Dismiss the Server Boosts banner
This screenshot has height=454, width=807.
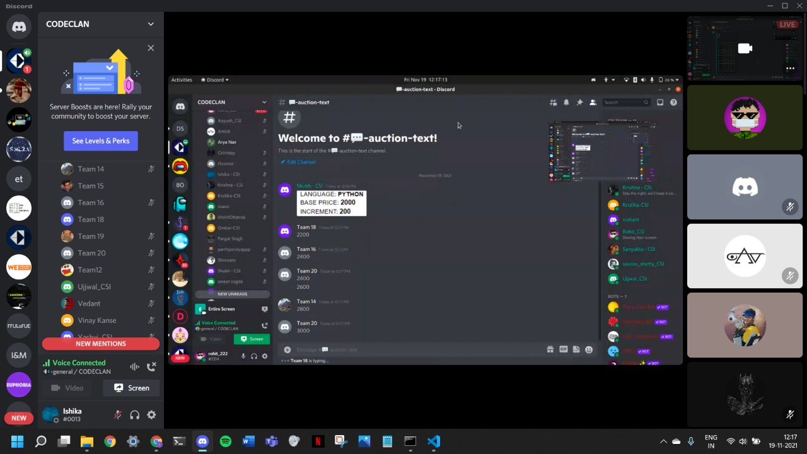(151, 48)
